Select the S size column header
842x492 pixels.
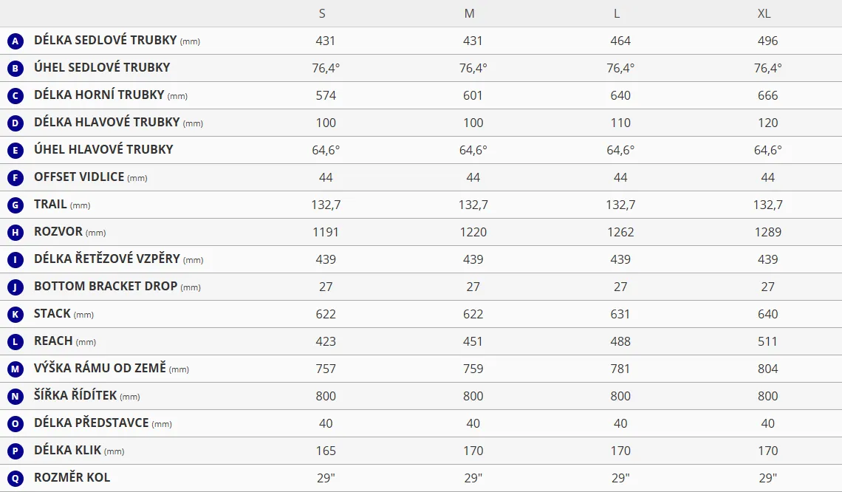click(x=322, y=14)
